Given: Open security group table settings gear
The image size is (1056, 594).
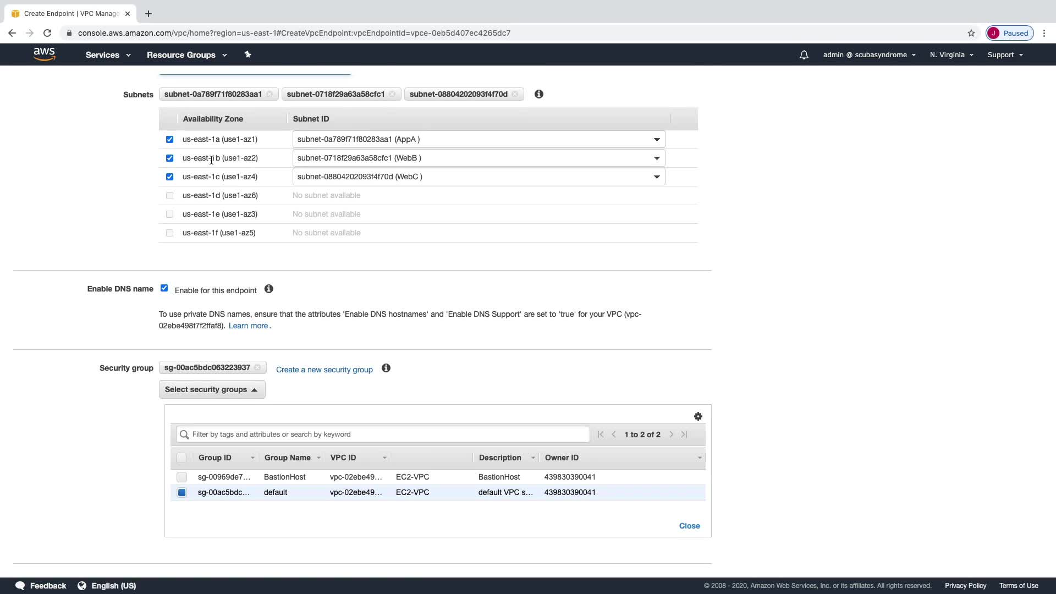Looking at the screenshot, I should click(698, 416).
